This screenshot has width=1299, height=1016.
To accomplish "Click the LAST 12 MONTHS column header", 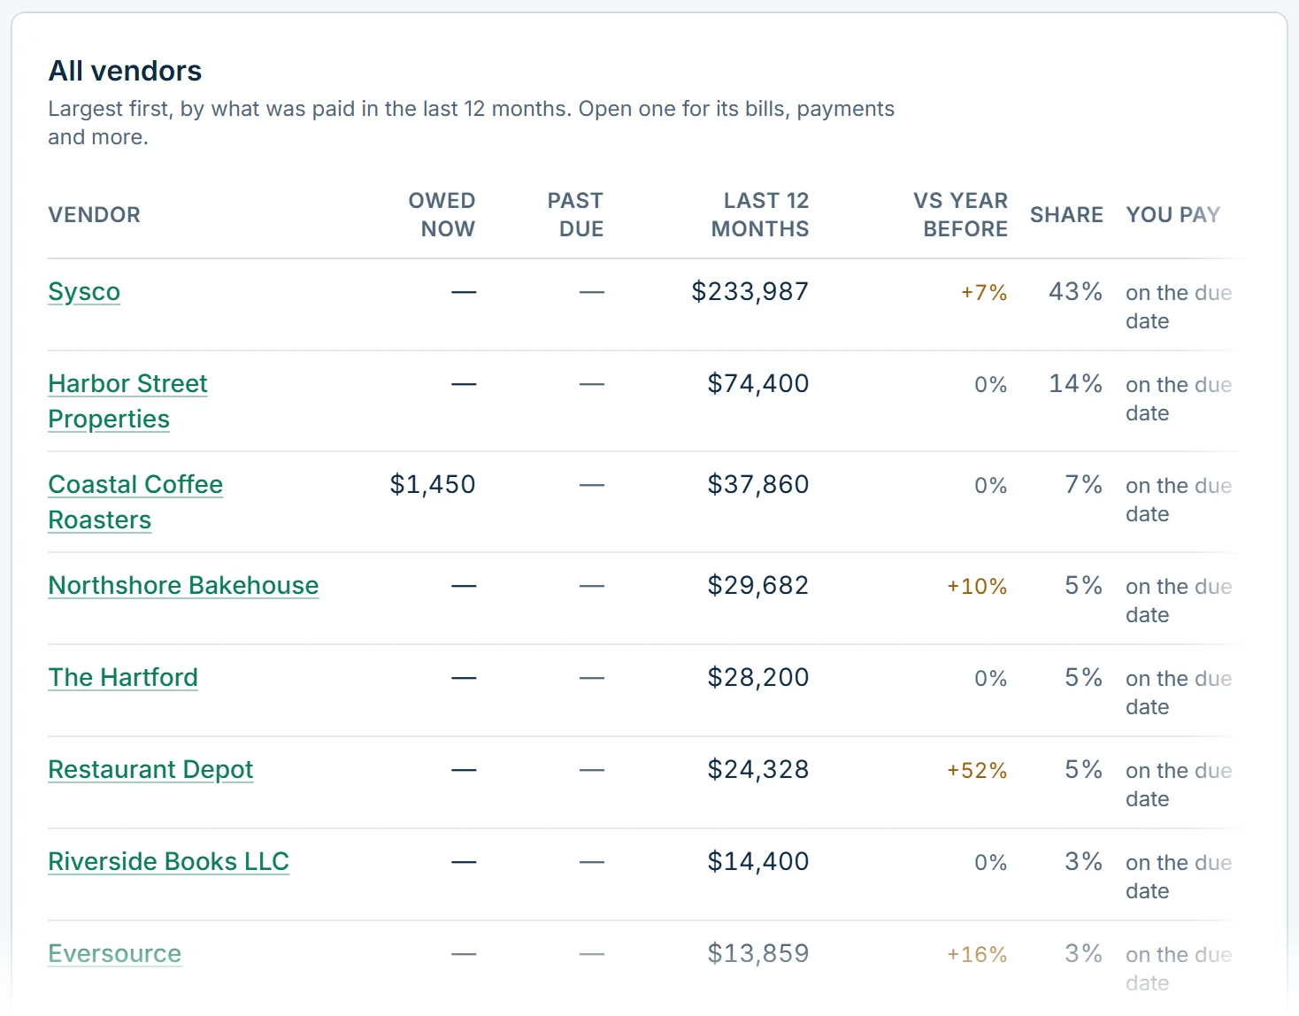I will (760, 215).
